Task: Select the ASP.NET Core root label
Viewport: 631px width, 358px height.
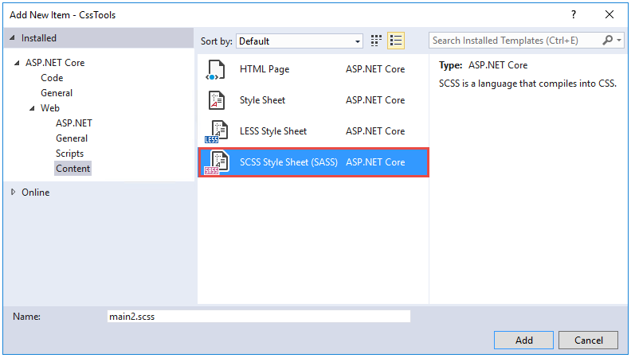Action: (55, 63)
